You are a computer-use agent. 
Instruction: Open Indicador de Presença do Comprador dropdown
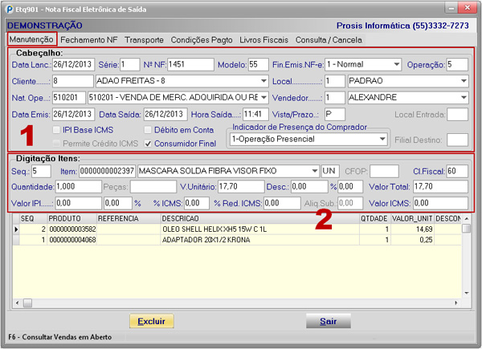click(x=382, y=139)
